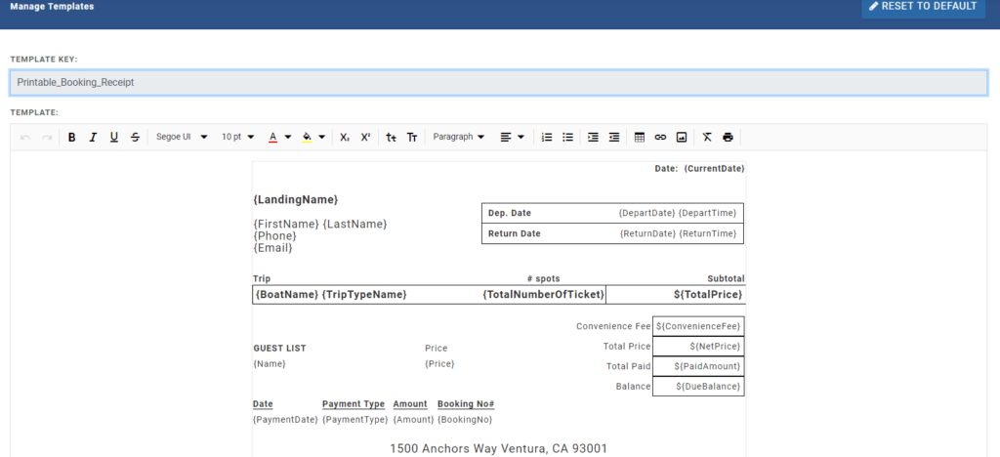1000x457 pixels.
Task: Click the ${ConvenienceFee} cell
Action: click(x=698, y=326)
